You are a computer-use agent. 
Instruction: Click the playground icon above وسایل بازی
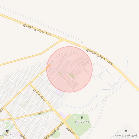tap(82, 117)
